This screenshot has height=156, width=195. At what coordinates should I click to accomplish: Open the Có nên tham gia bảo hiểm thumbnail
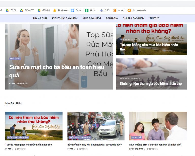pyautogui.click(x=34, y=126)
